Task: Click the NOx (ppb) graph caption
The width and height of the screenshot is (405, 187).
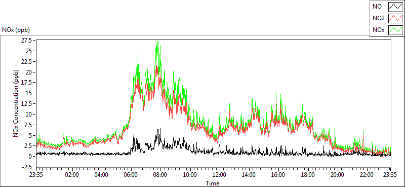Action: (16, 30)
